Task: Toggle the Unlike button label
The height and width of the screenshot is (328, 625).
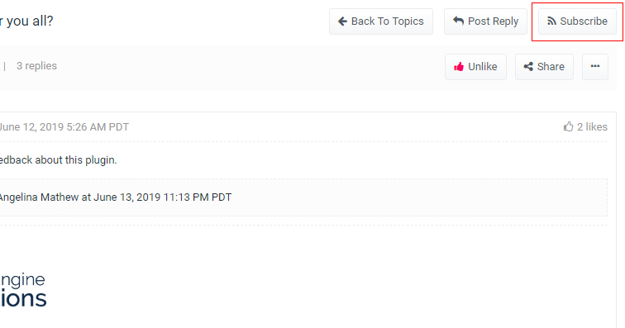Action: tap(482, 67)
